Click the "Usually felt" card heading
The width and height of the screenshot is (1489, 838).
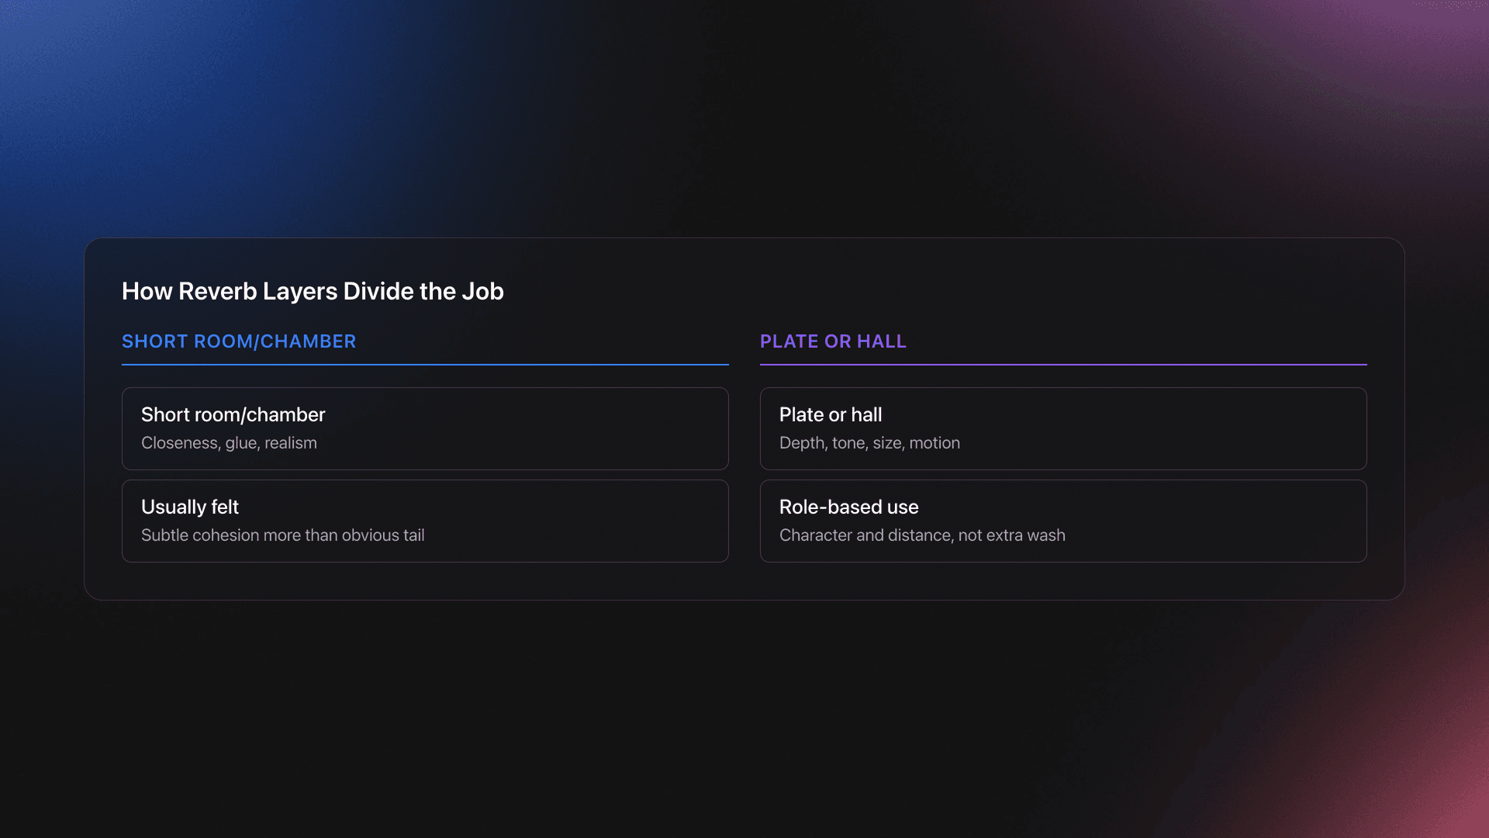190,507
